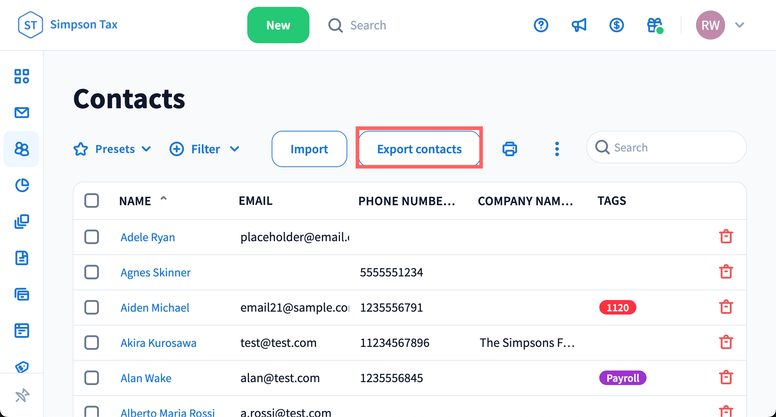Viewport: 776px width, 417px height.
Task: Toggle the select-all contacts checkbox
Action: pos(92,201)
